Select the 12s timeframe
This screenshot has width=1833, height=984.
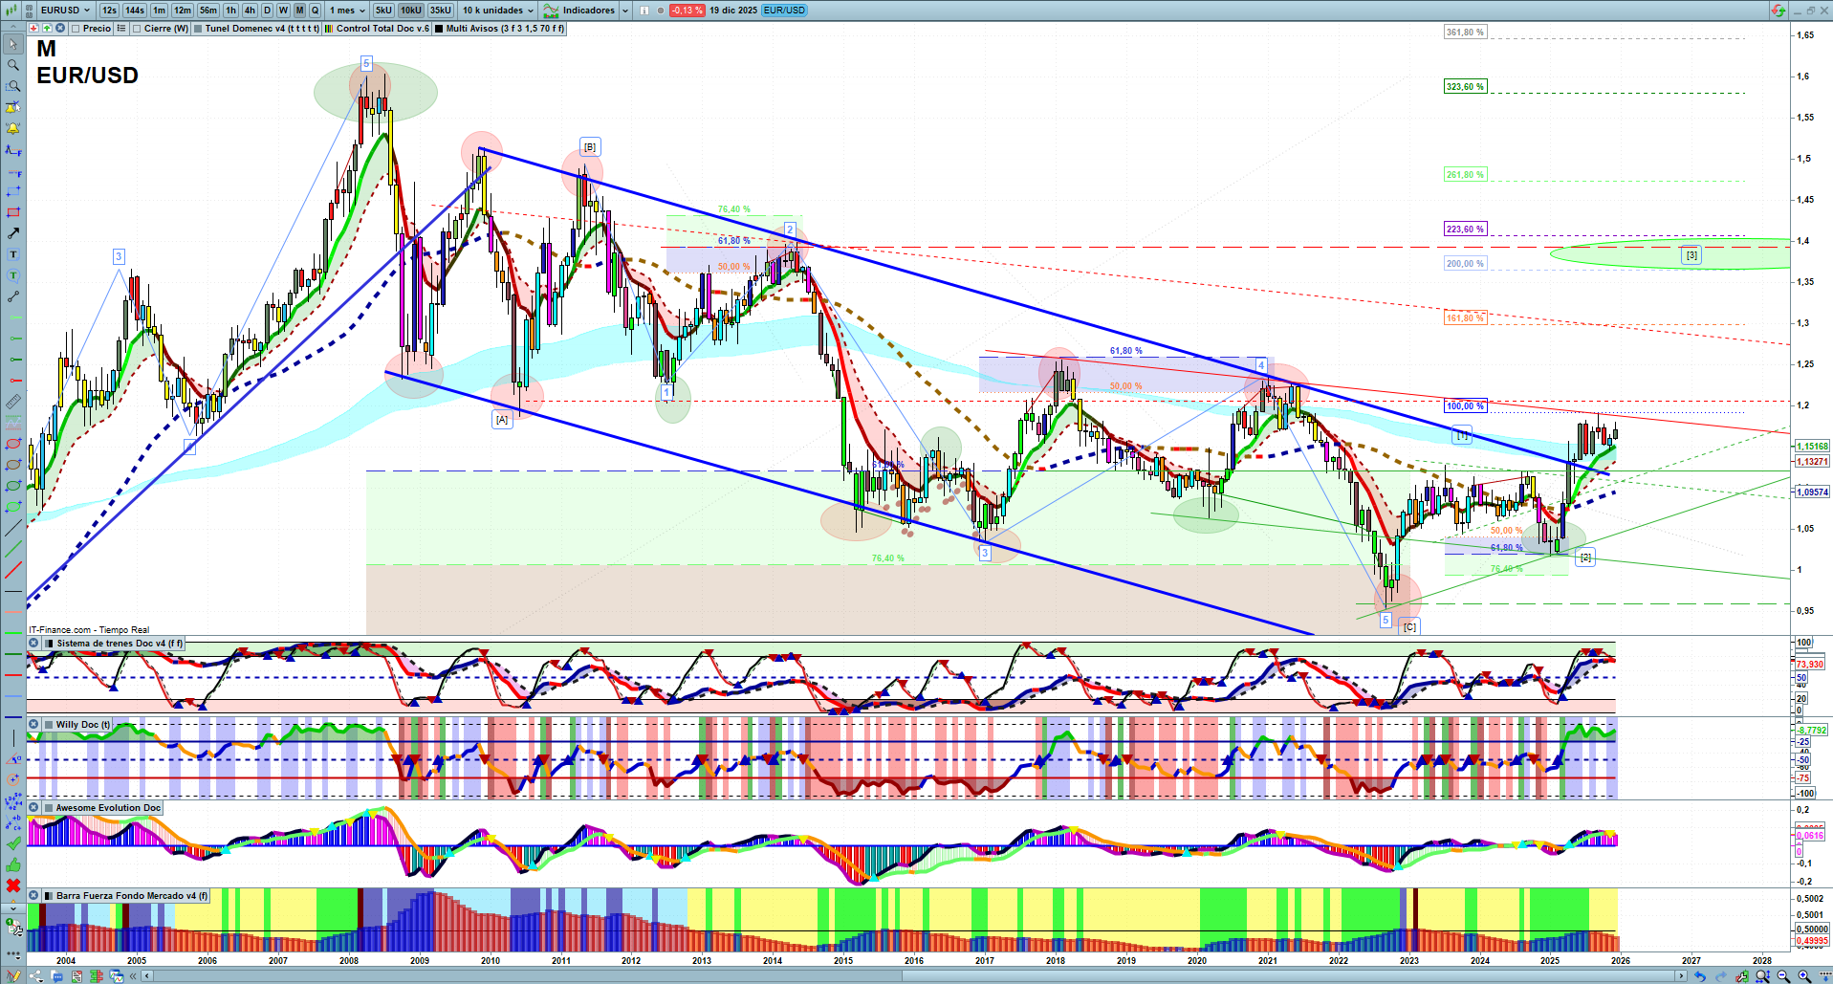(109, 11)
